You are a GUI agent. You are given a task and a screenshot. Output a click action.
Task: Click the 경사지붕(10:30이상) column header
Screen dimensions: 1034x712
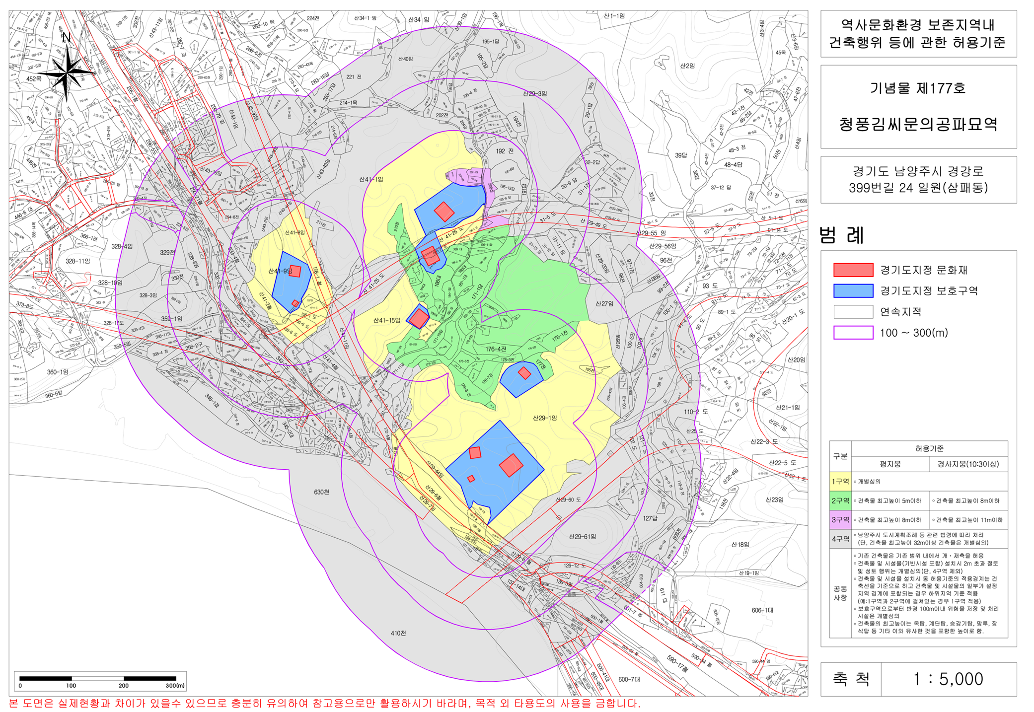pyautogui.click(x=967, y=464)
